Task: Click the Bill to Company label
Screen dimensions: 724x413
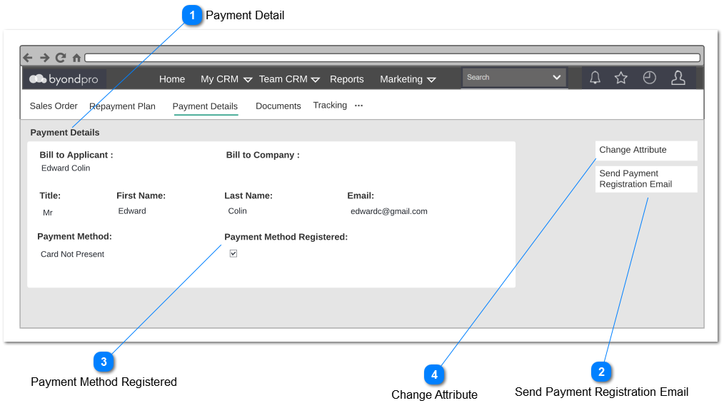Action: tap(263, 155)
